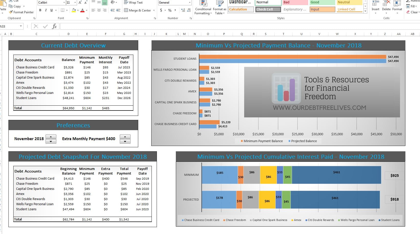Open the font color red swatch

82,10
